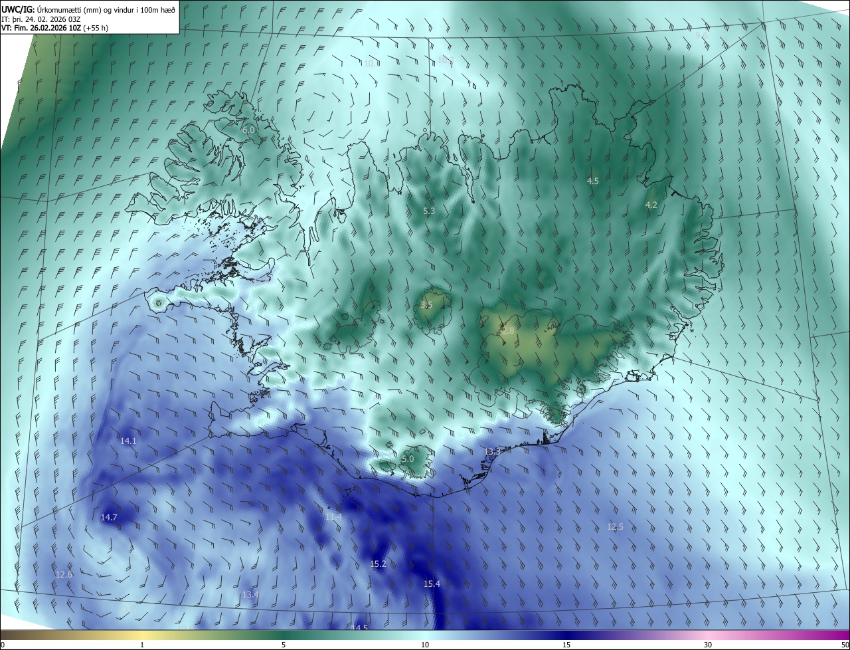
Task: Click the 3.5 value label on the glacier
Action: (x=426, y=305)
